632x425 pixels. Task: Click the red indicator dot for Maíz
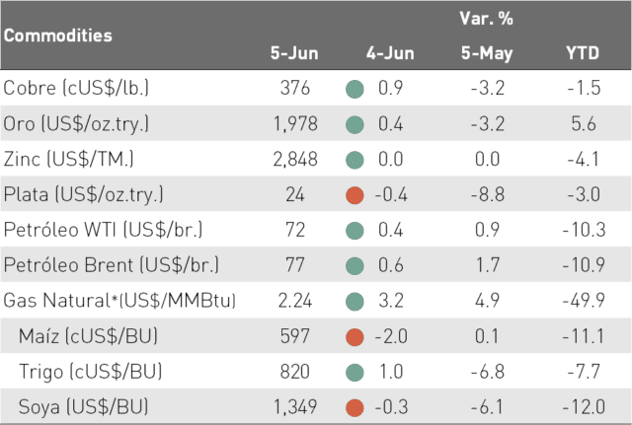(355, 337)
